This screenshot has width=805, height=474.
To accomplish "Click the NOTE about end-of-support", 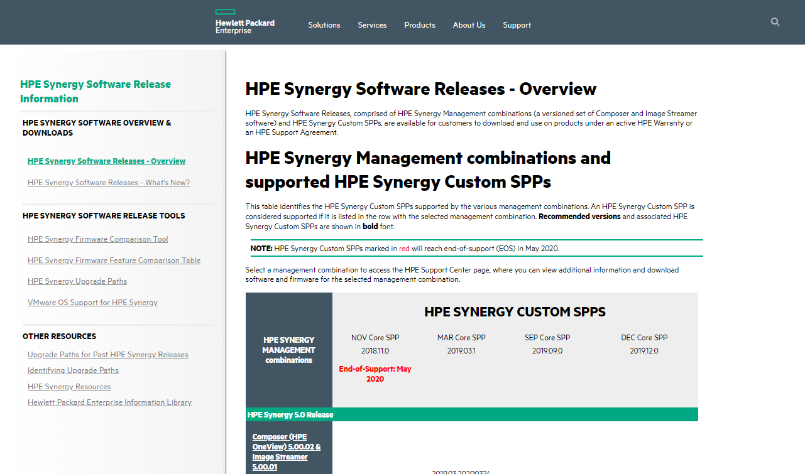I will pos(477,248).
